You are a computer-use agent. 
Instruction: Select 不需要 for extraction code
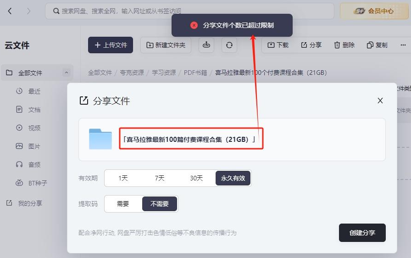pyautogui.click(x=159, y=204)
